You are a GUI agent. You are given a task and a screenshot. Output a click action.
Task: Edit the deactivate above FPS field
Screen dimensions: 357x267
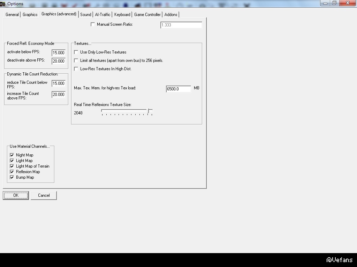click(59, 61)
